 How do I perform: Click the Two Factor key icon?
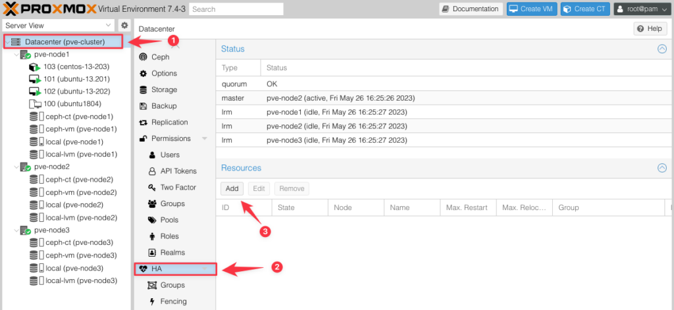[152, 188]
